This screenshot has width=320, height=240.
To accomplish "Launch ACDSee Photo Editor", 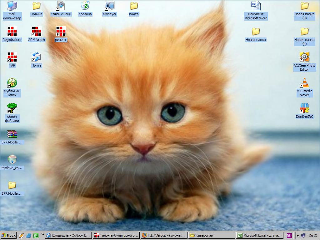I will [x=304, y=62].
